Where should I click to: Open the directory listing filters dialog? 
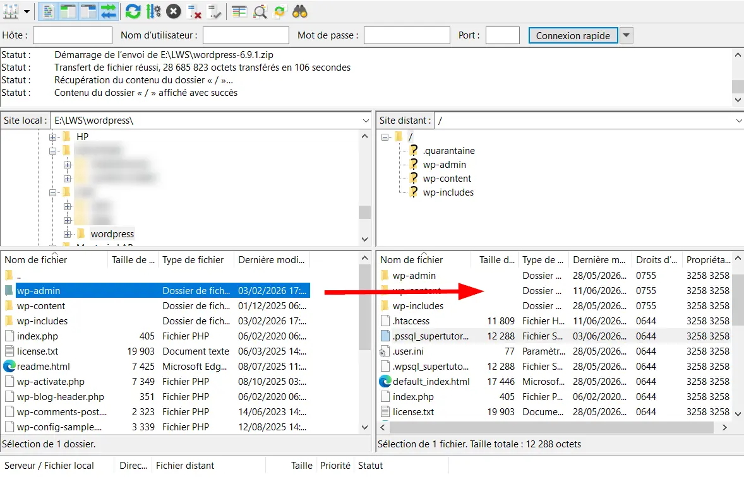pyautogui.click(x=239, y=11)
